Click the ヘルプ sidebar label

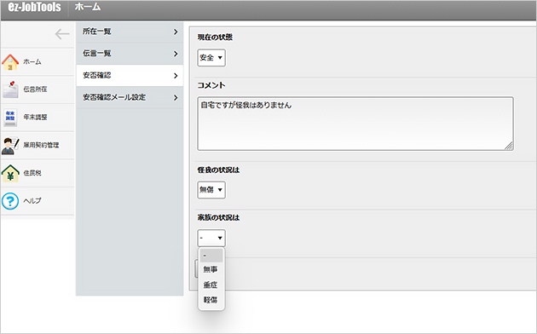(32, 201)
